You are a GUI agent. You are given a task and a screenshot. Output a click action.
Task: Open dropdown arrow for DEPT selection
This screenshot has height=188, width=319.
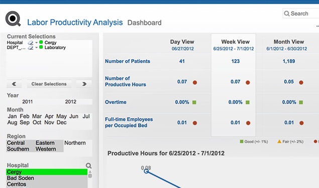tap(36, 48)
